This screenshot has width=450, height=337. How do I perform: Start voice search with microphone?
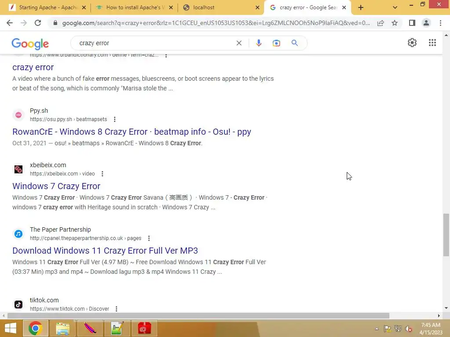click(x=258, y=43)
